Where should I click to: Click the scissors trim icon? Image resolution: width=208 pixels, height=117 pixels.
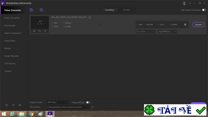pyautogui.click(x=34, y=31)
